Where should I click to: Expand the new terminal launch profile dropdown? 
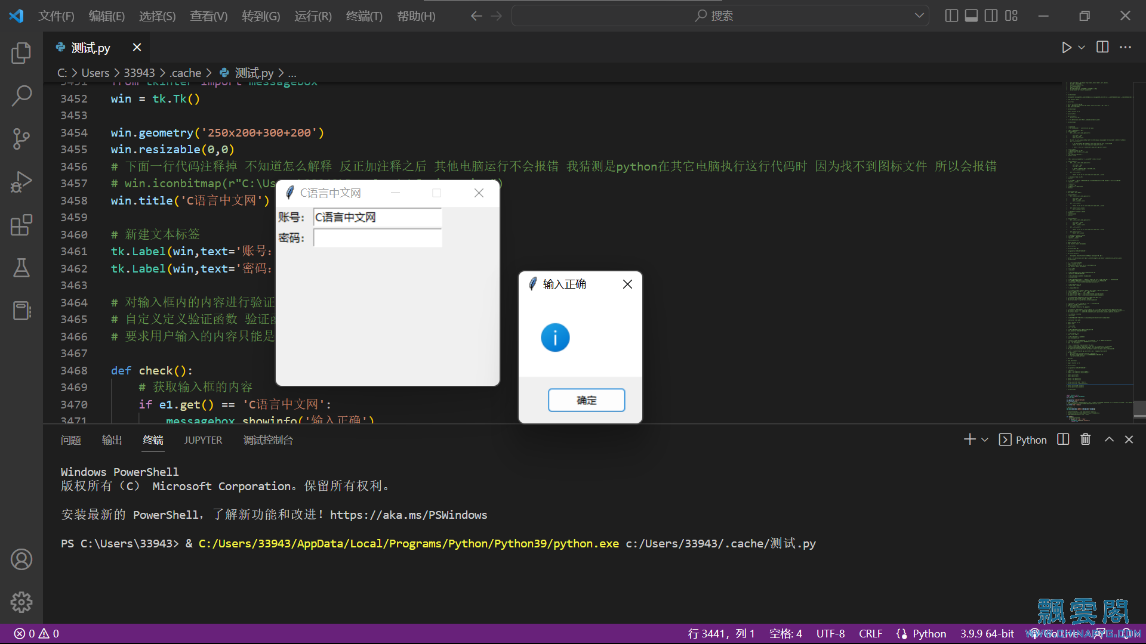point(985,439)
